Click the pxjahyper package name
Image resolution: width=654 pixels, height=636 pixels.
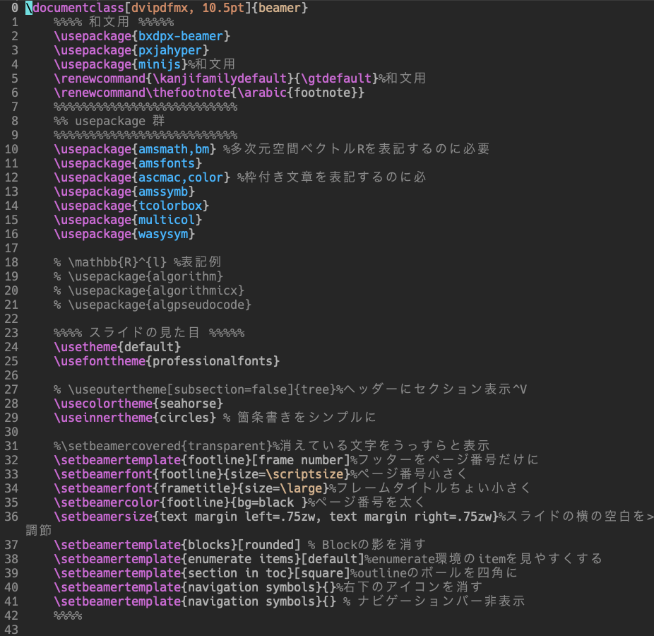pyautogui.click(x=170, y=50)
